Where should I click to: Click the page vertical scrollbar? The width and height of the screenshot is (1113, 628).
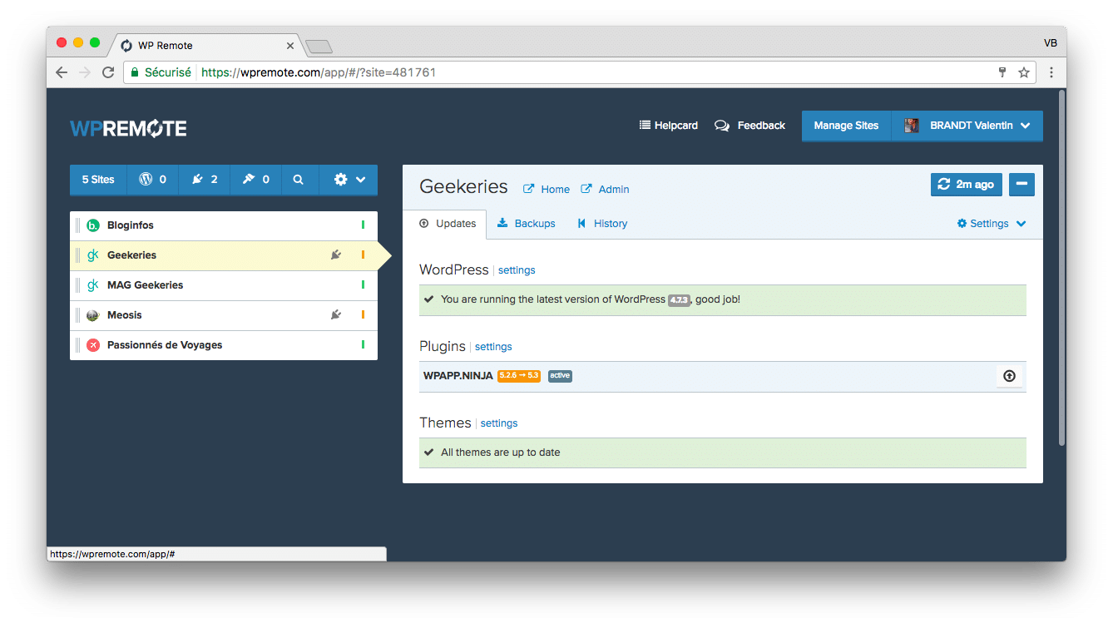pyautogui.click(x=1061, y=268)
